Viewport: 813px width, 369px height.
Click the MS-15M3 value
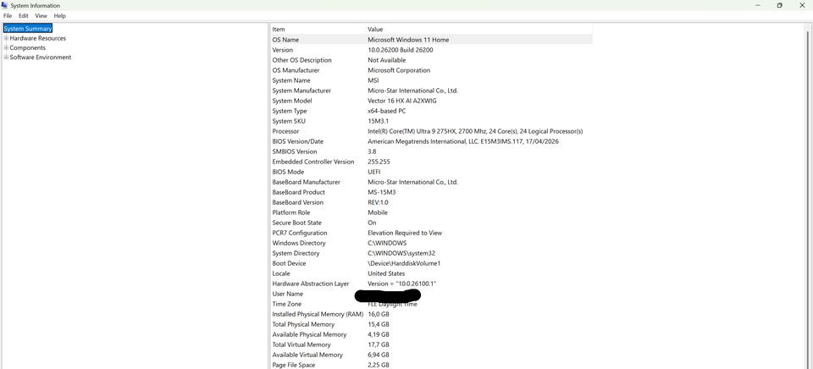382,192
